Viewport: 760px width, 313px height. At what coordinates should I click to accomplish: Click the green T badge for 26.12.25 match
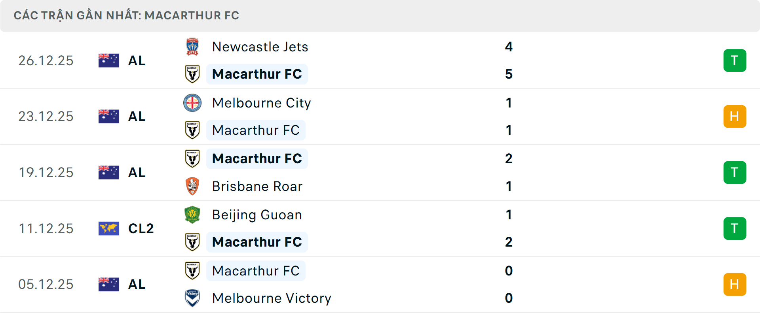tap(735, 60)
